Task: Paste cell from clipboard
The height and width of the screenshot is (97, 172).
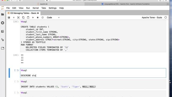Action: tap(28, 18)
